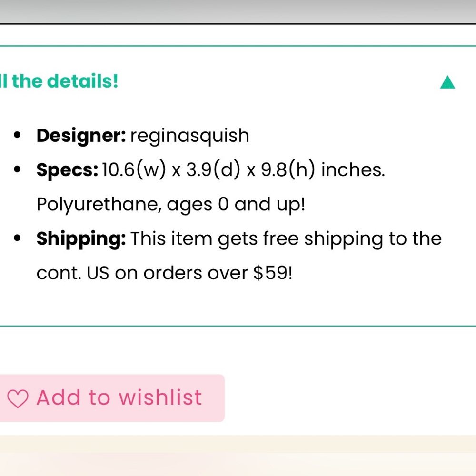
Task: Click the heart icon on wishlist button
Action: (x=18, y=398)
